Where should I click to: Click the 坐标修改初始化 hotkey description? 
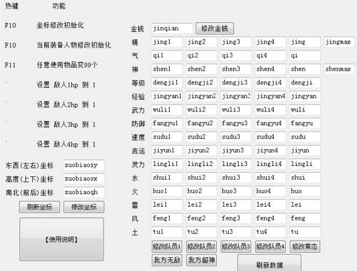[x=60, y=25]
